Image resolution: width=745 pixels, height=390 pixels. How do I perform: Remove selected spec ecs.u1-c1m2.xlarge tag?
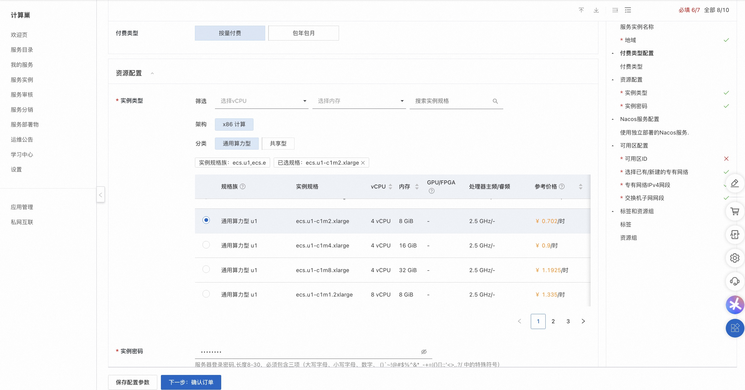(x=363, y=163)
